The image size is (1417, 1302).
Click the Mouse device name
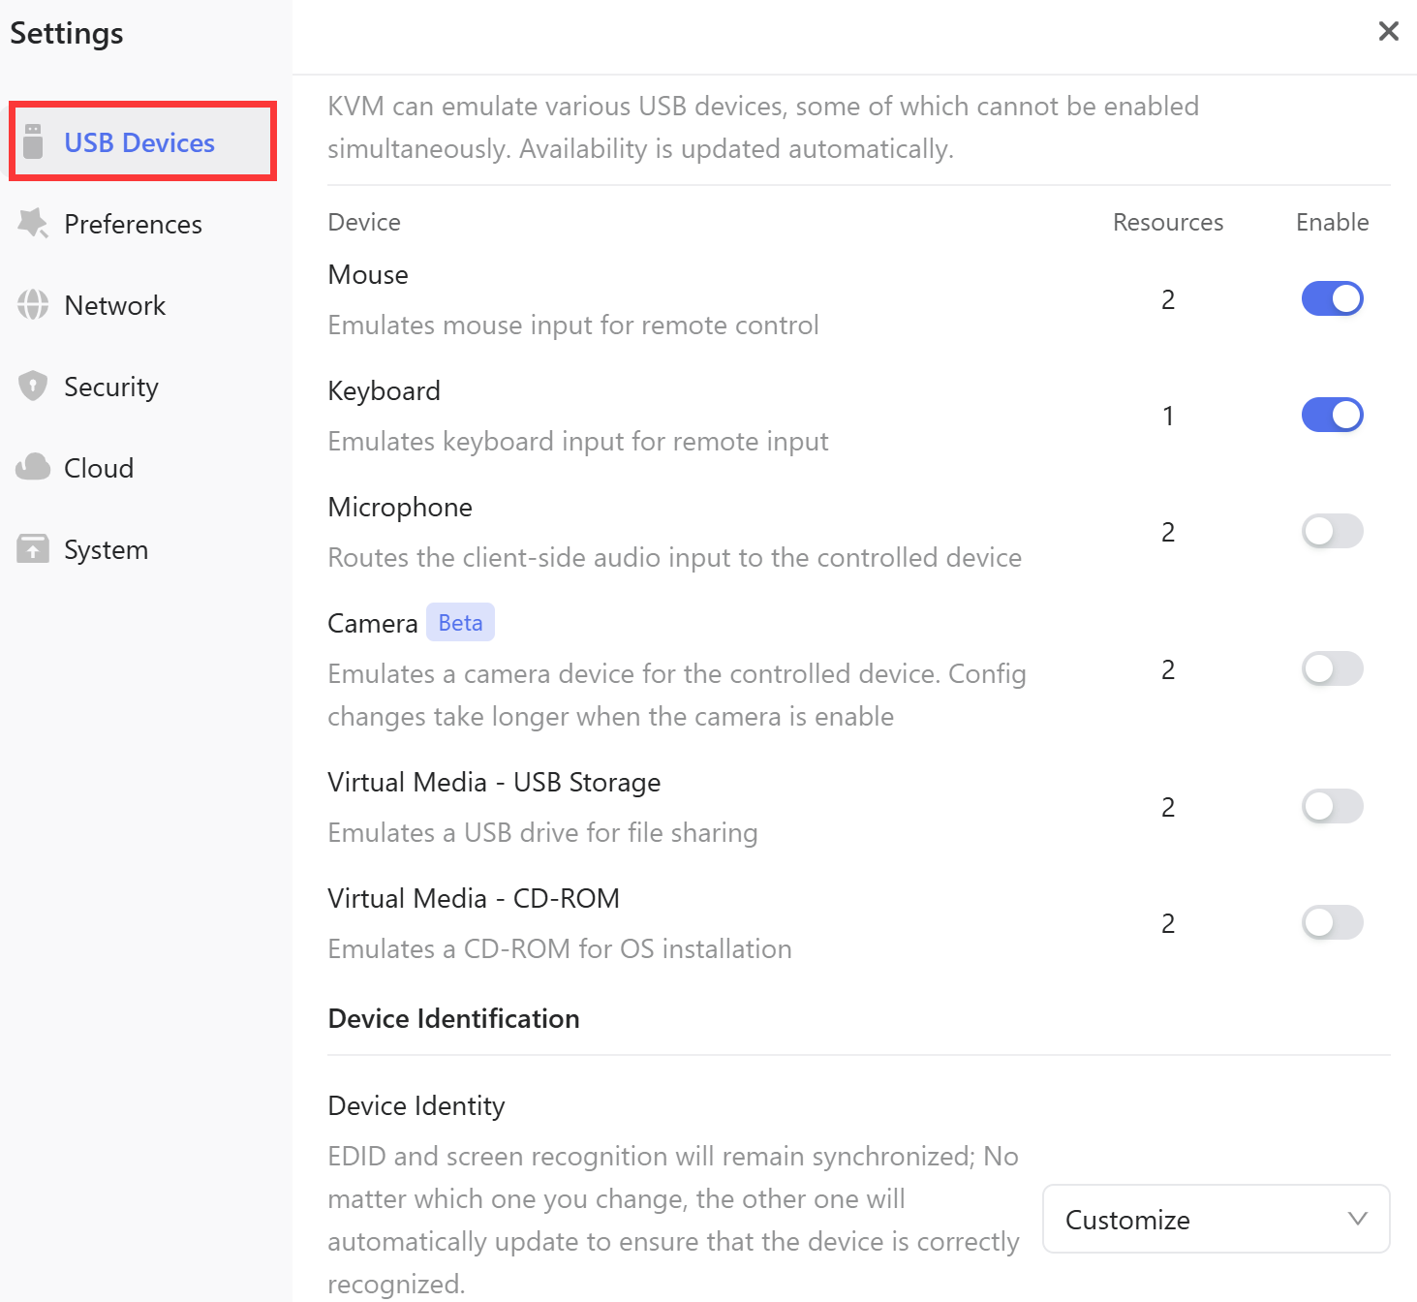pos(368,274)
